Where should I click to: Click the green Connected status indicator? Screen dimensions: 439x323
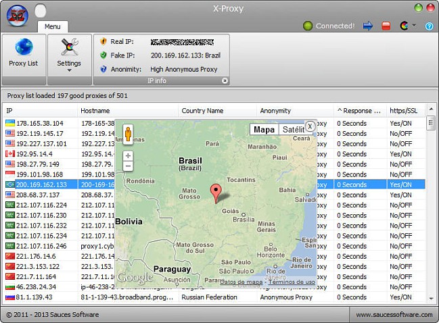(308, 26)
